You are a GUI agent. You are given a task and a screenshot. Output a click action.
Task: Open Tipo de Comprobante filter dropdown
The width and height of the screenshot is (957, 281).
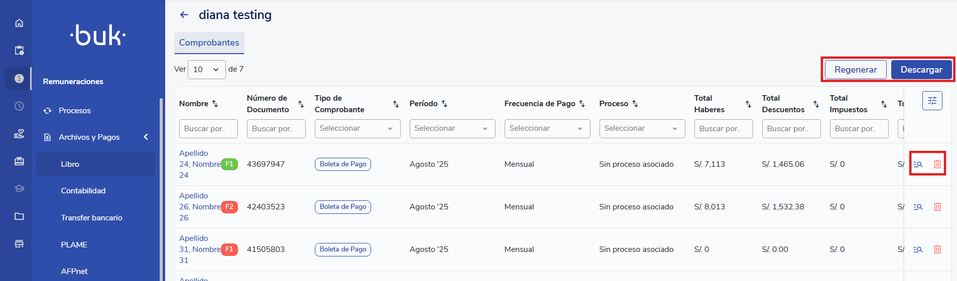pyautogui.click(x=357, y=129)
